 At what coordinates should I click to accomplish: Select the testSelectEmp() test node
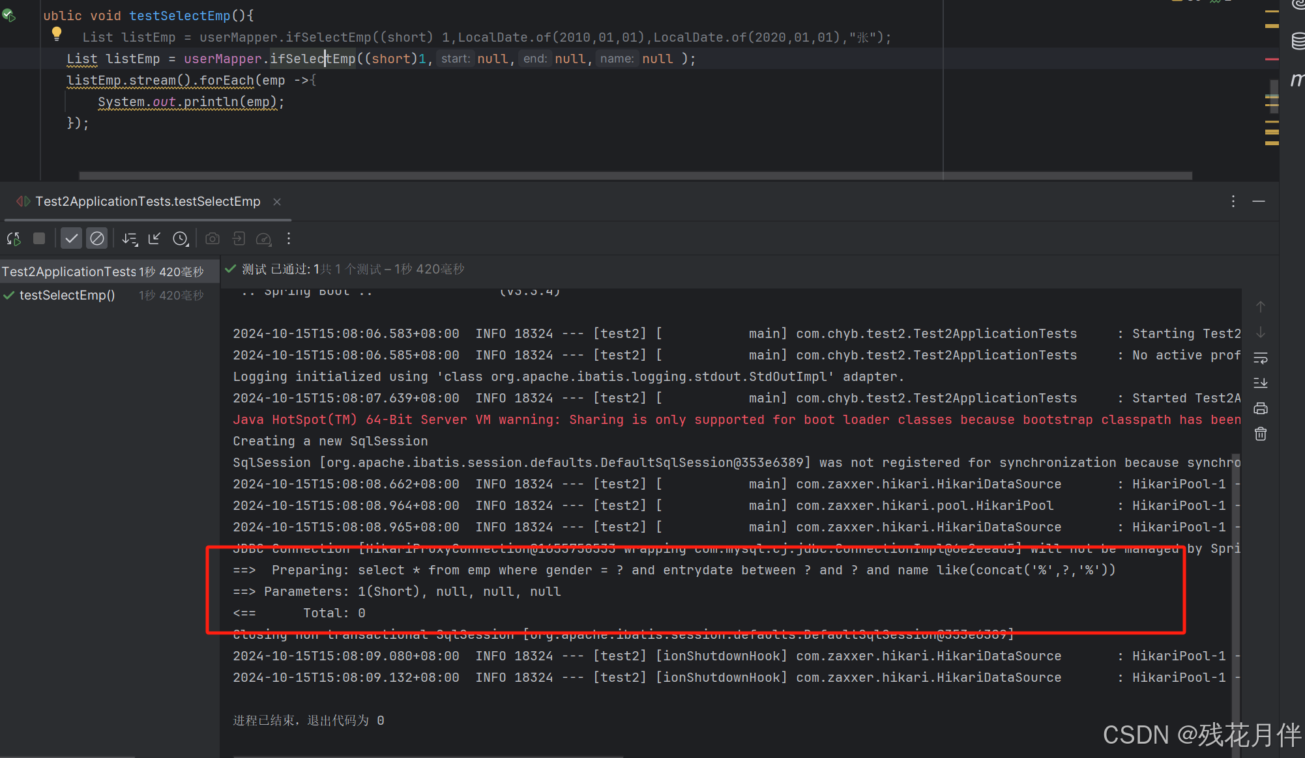(x=67, y=296)
